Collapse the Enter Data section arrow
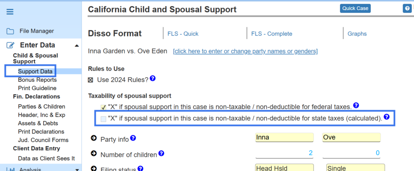 [x=77, y=46]
